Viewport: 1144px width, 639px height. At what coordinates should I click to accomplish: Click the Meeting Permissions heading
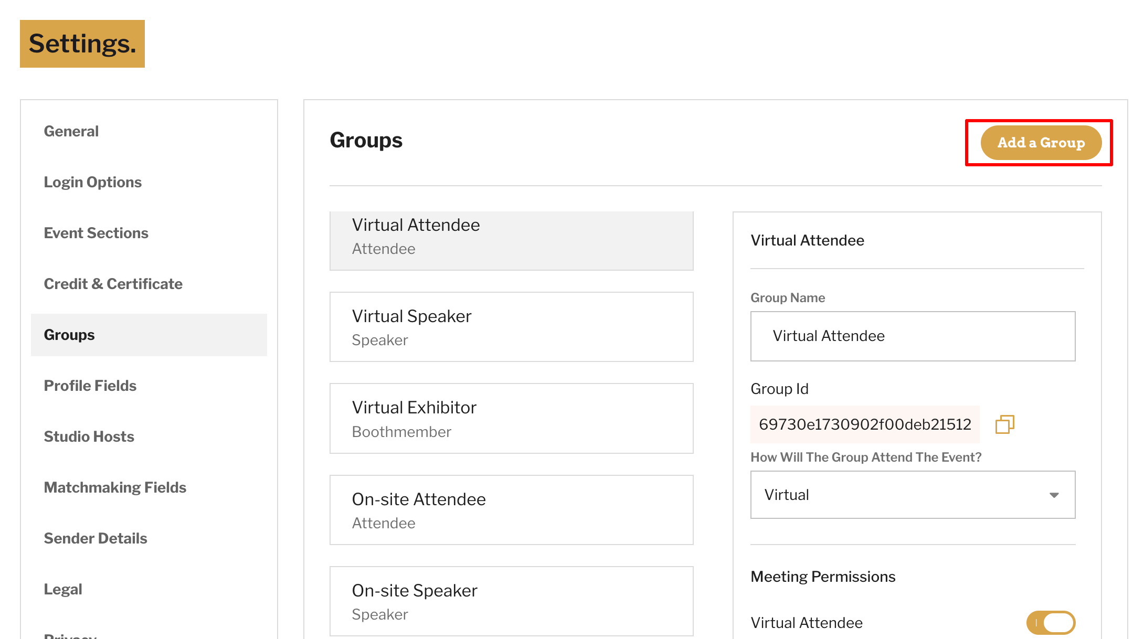point(823,577)
